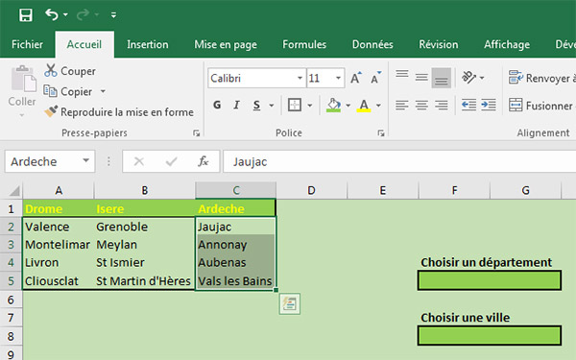Click the Copier button

click(68, 91)
